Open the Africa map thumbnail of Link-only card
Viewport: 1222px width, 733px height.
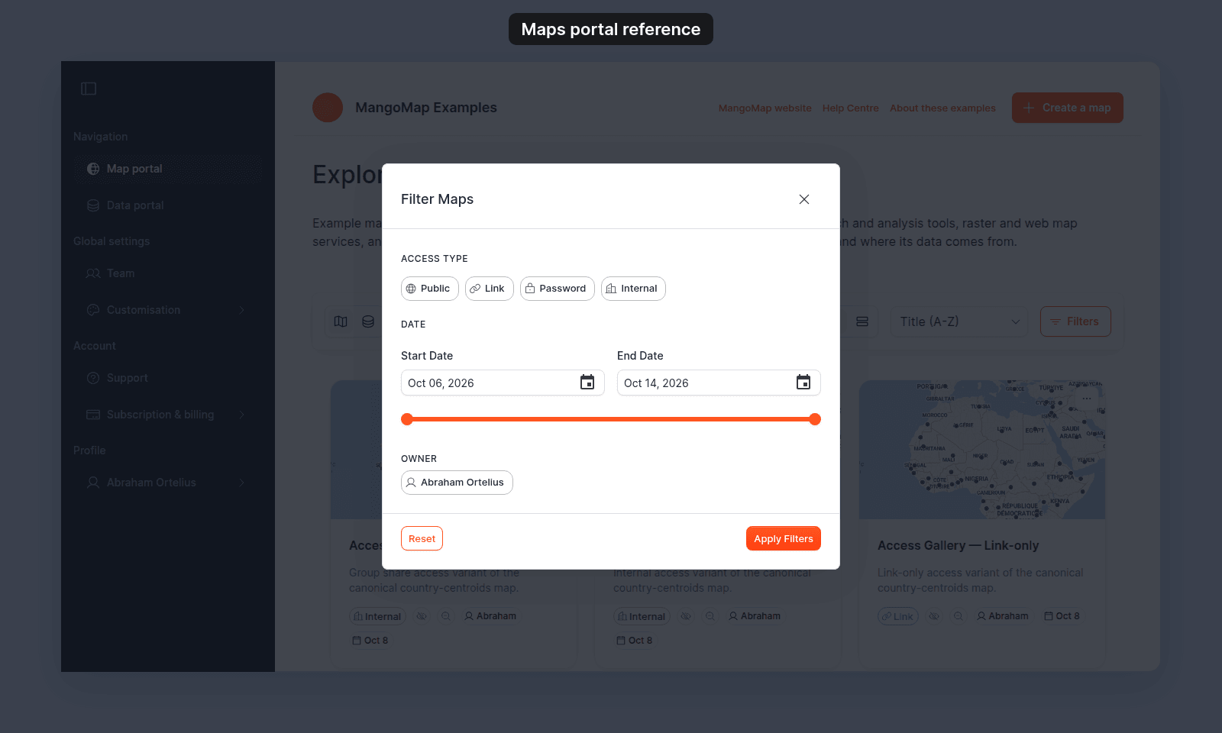982,450
